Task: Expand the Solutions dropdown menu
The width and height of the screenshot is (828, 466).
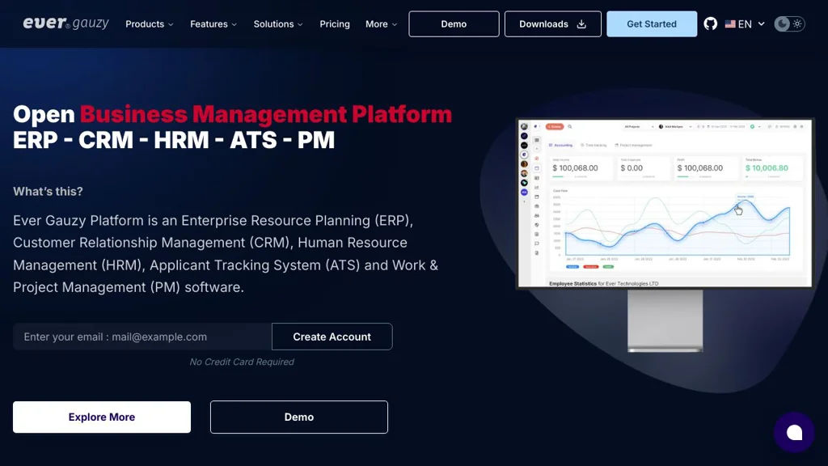Action: (x=278, y=23)
